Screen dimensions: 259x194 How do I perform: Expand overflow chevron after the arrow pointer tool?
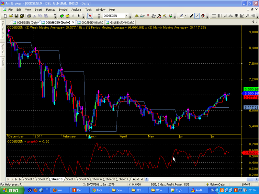[99, 16]
